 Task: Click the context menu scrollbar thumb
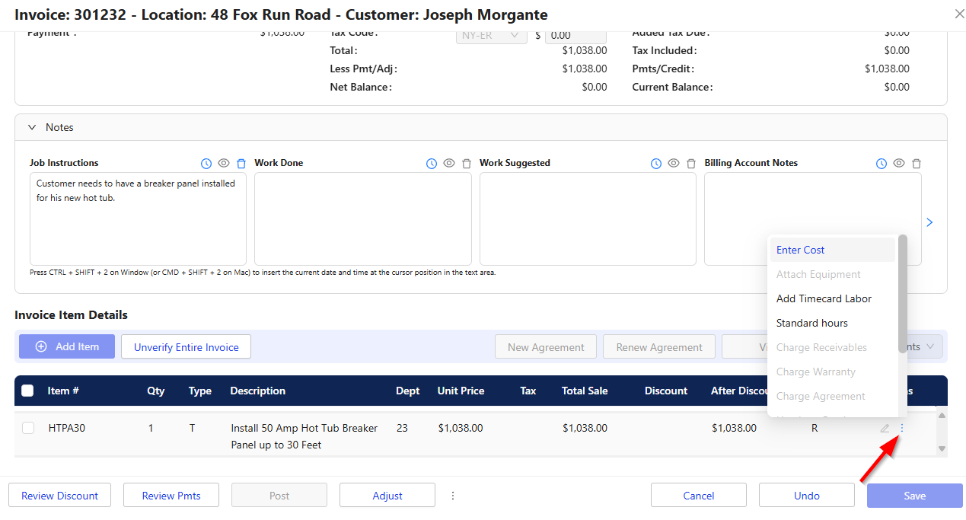tap(903, 294)
